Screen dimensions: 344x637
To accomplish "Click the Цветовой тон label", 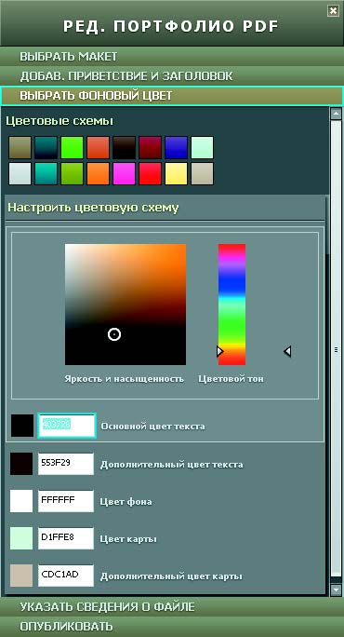I will [x=231, y=379].
